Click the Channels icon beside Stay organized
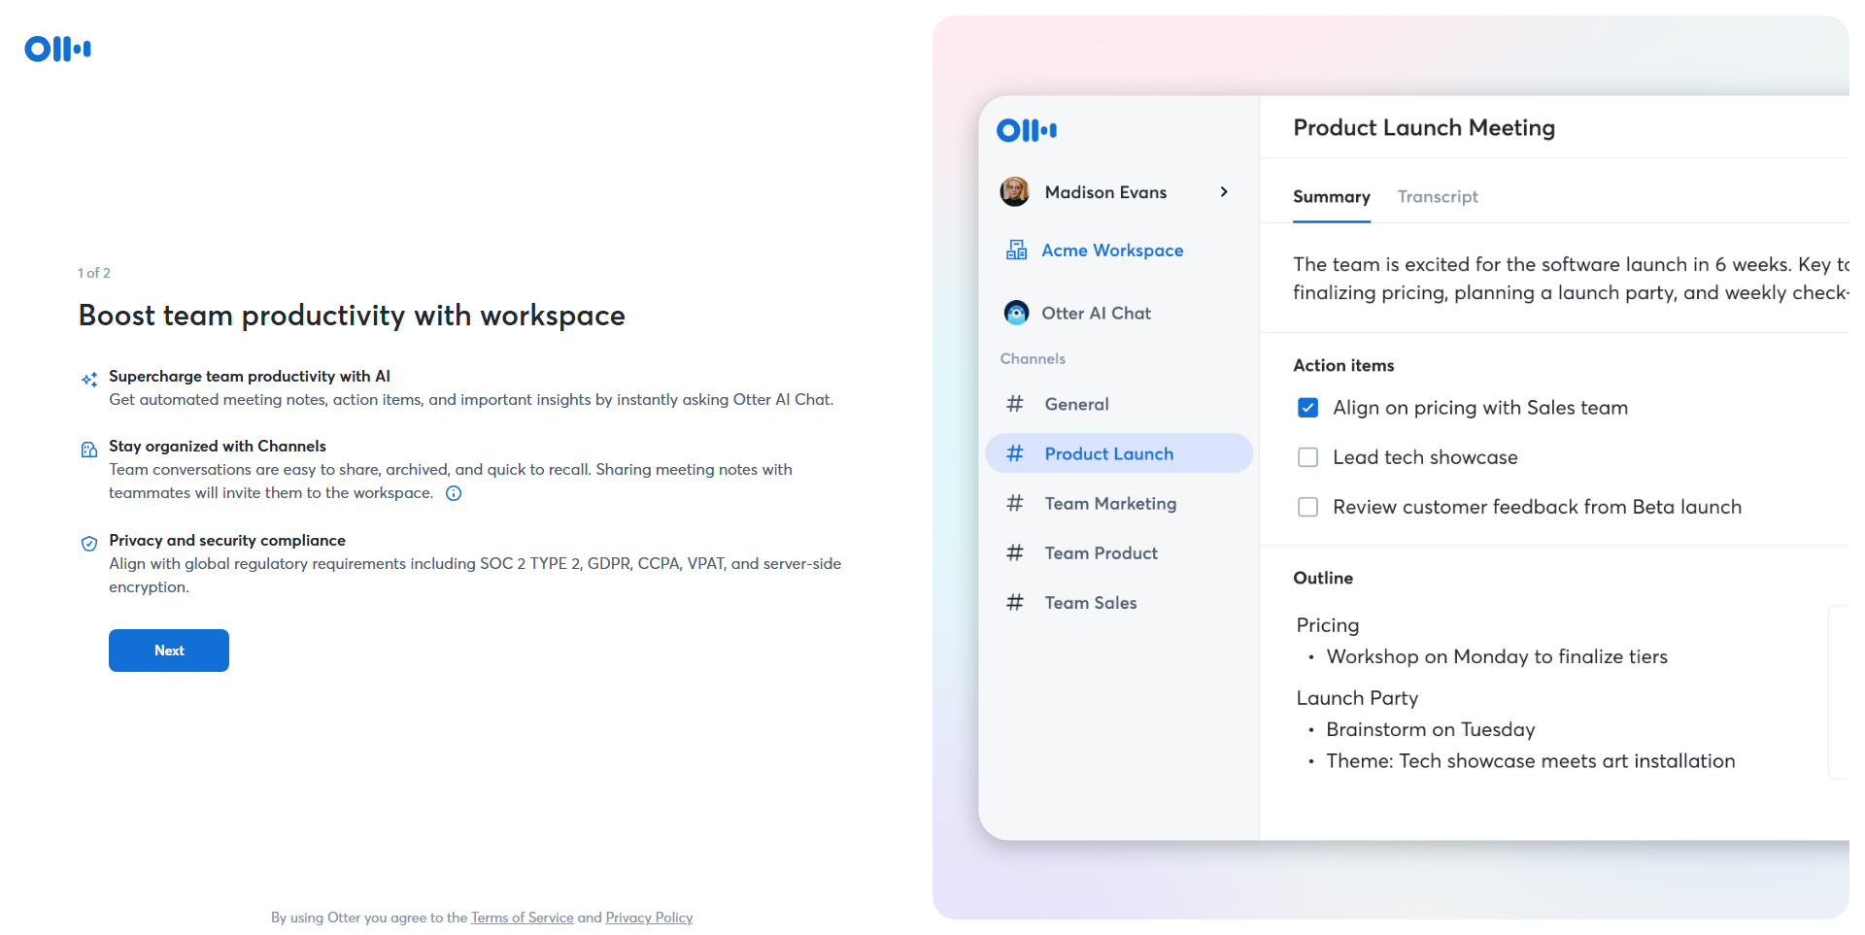Screen dimensions: 1865x935 pyautogui.click(x=89, y=450)
